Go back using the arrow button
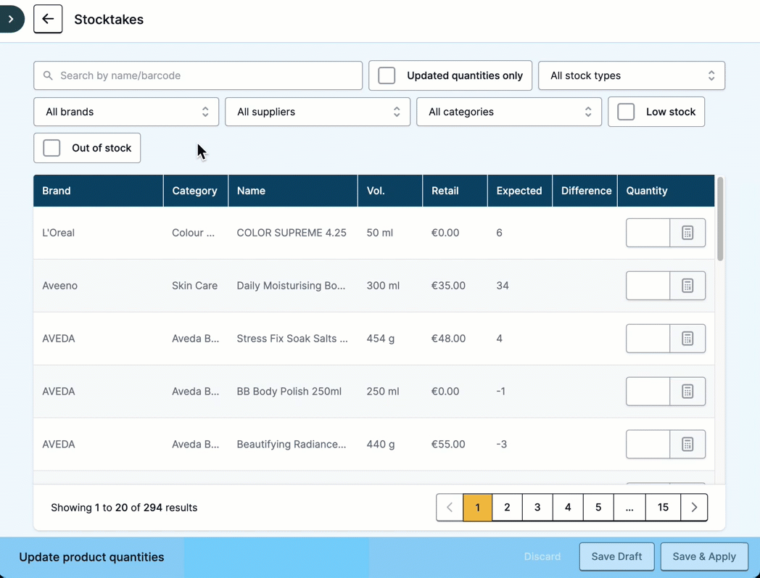The width and height of the screenshot is (760, 578). tap(48, 19)
